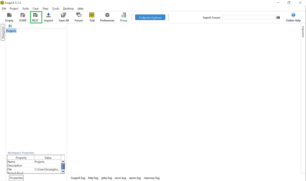Switch to the SoapUI log tab
Image resolution: width=306 pixels, height=181 pixels.
point(78,178)
